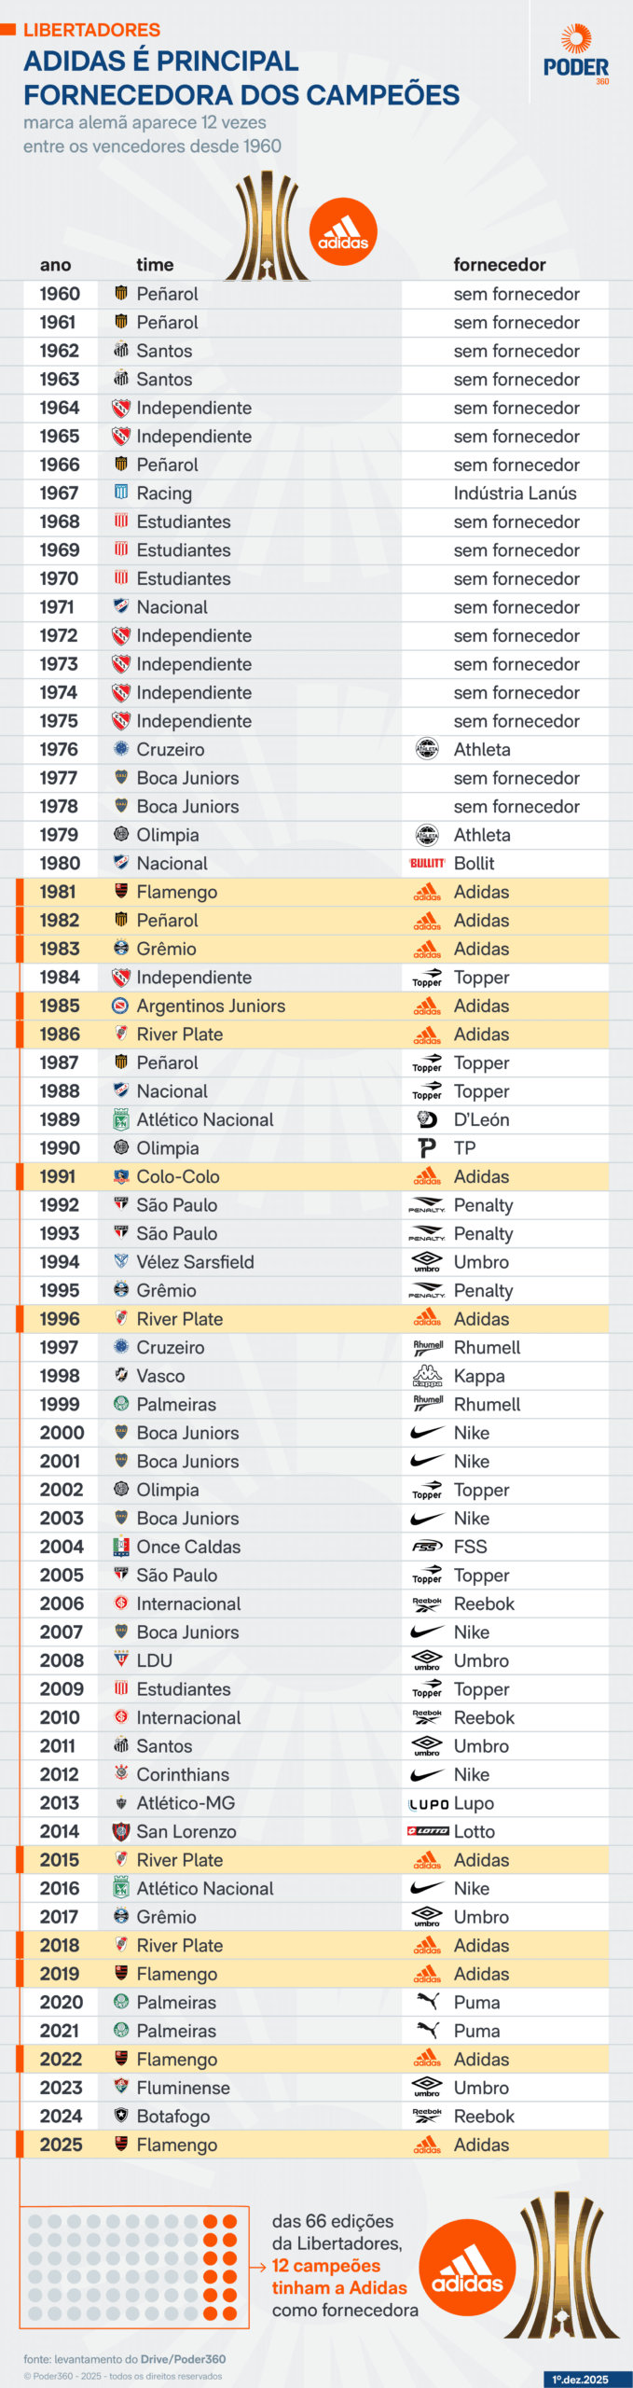Viewport: 633px width, 2388px height.
Task: Click the D'León logo in the 1989 row
Action: point(427,1119)
